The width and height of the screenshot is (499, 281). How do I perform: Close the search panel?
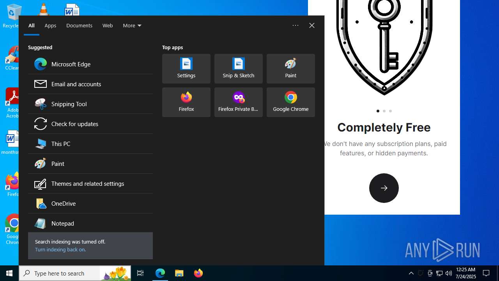pos(312,25)
